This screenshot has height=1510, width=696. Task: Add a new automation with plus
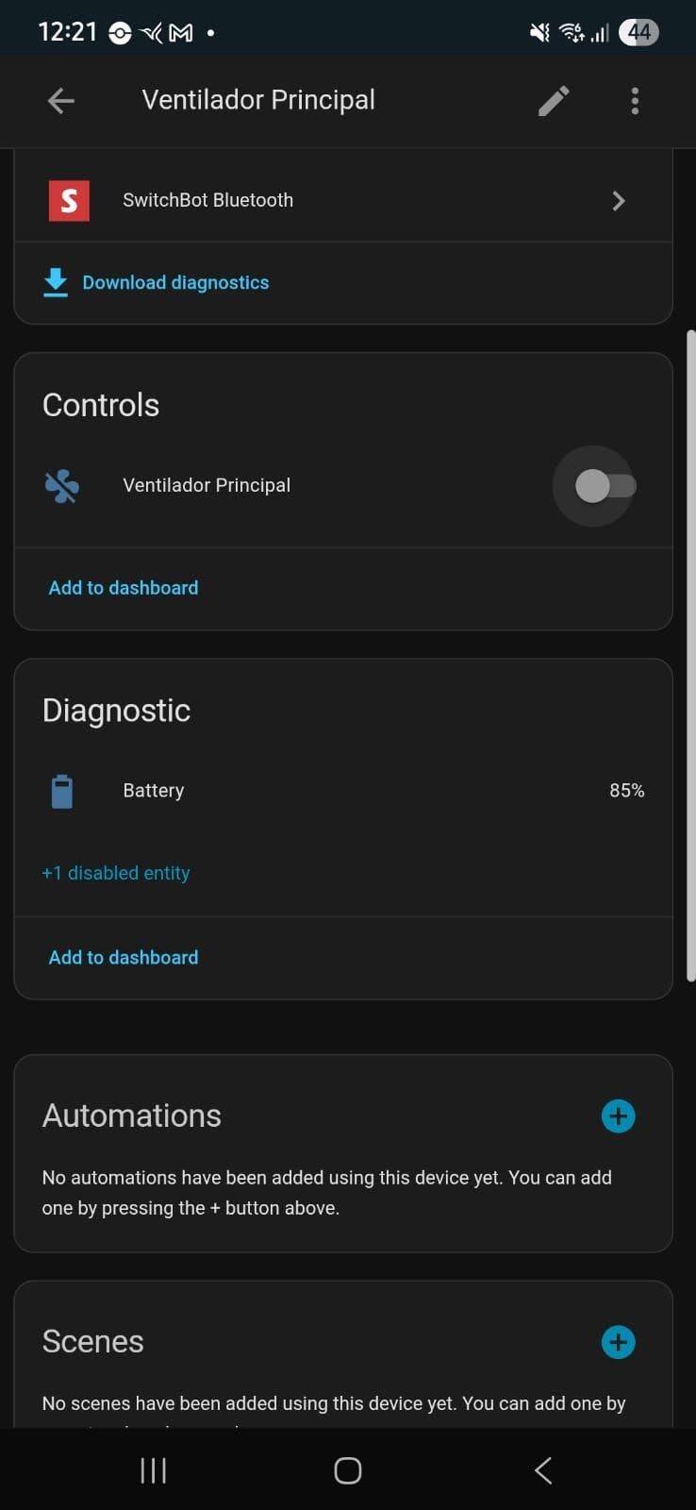pyautogui.click(x=618, y=1116)
